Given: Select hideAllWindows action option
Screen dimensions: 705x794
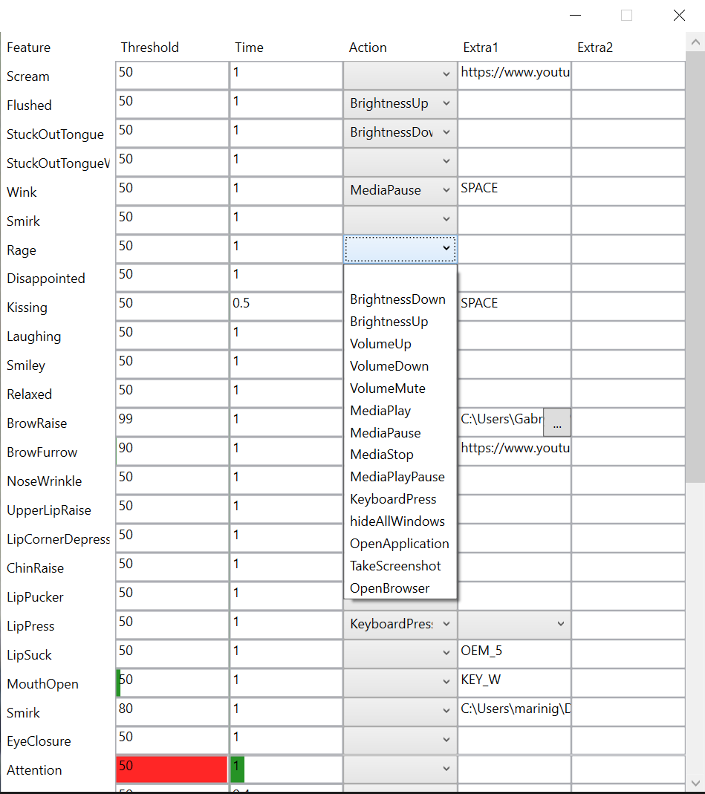Looking at the screenshot, I should [x=400, y=521].
